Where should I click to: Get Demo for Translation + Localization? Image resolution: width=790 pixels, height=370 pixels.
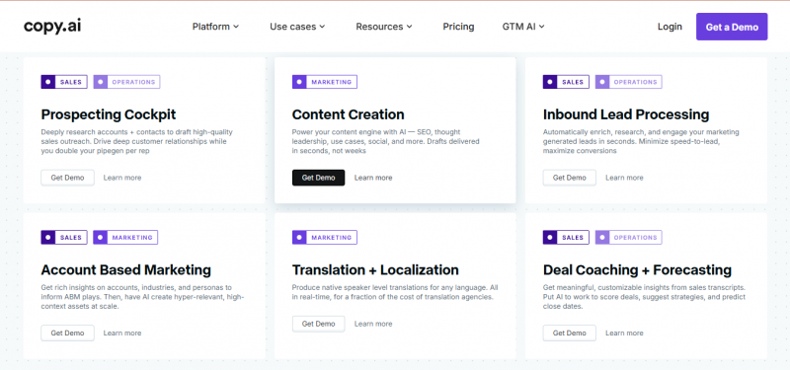tap(318, 324)
